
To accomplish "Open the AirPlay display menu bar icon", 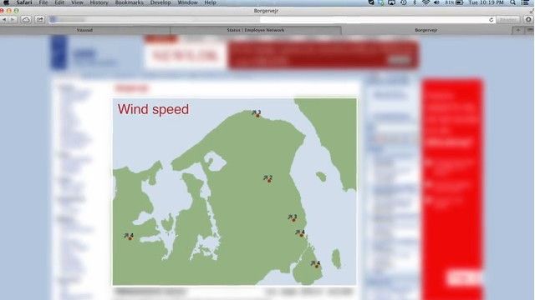I will pos(392,2).
